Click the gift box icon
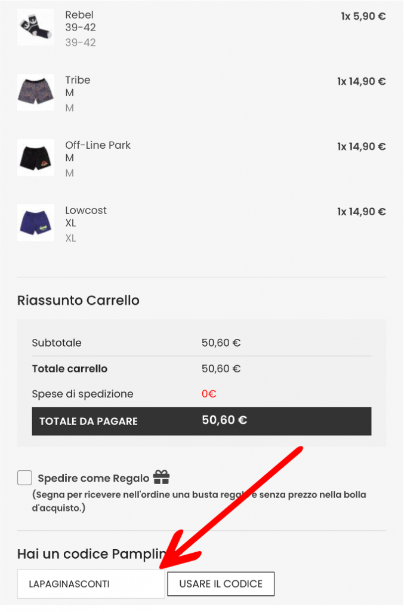404x612 pixels. [x=161, y=477]
